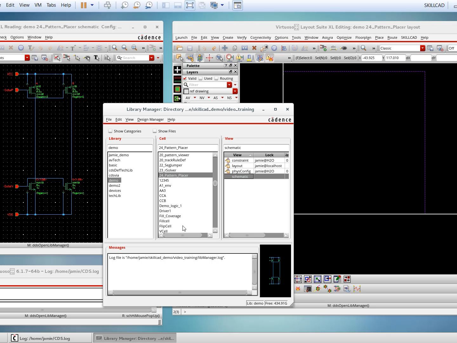Image resolution: width=457 pixels, height=343 pixels.
Task: Toggle the Routing layers checkbox
Action: [216, 78]
